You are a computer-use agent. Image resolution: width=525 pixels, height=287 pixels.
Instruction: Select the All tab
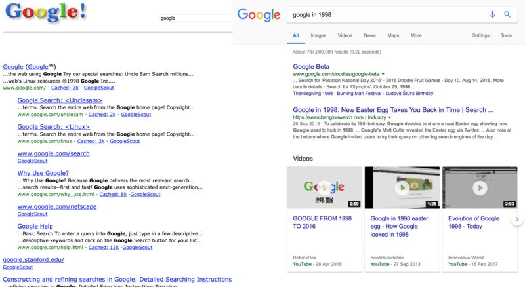296,35
